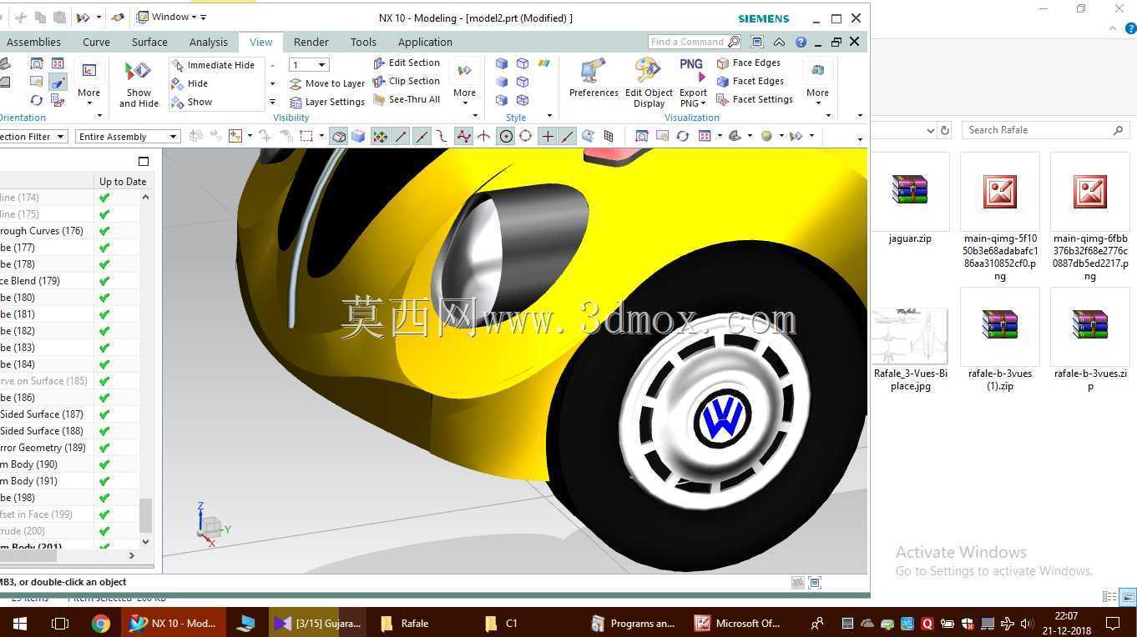Toggle full screen mode icon

(x=757, y=42)
